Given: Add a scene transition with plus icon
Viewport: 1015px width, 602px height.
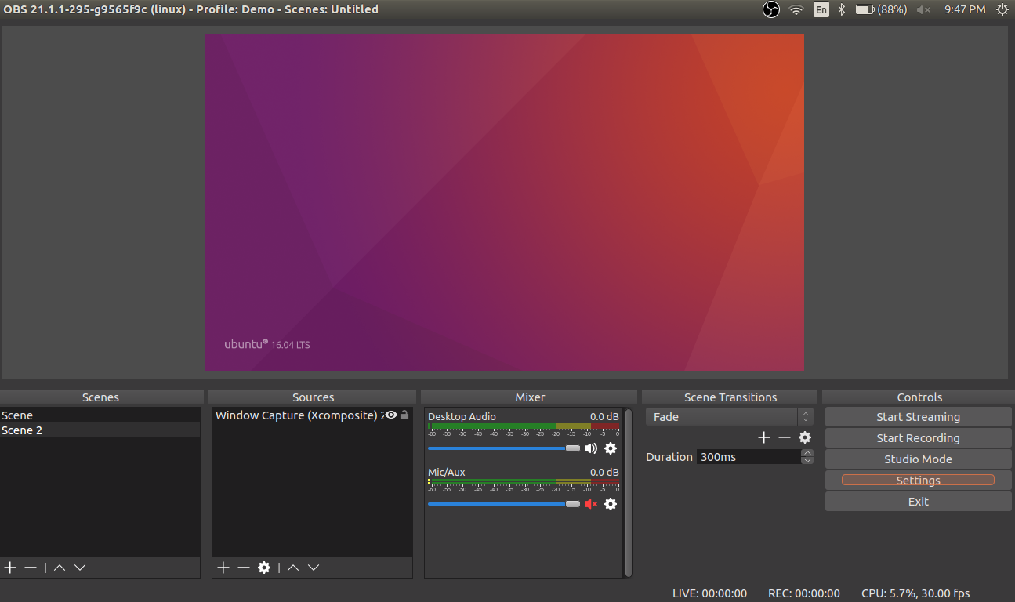Looking at the screenshot, I should pos(764,437).
